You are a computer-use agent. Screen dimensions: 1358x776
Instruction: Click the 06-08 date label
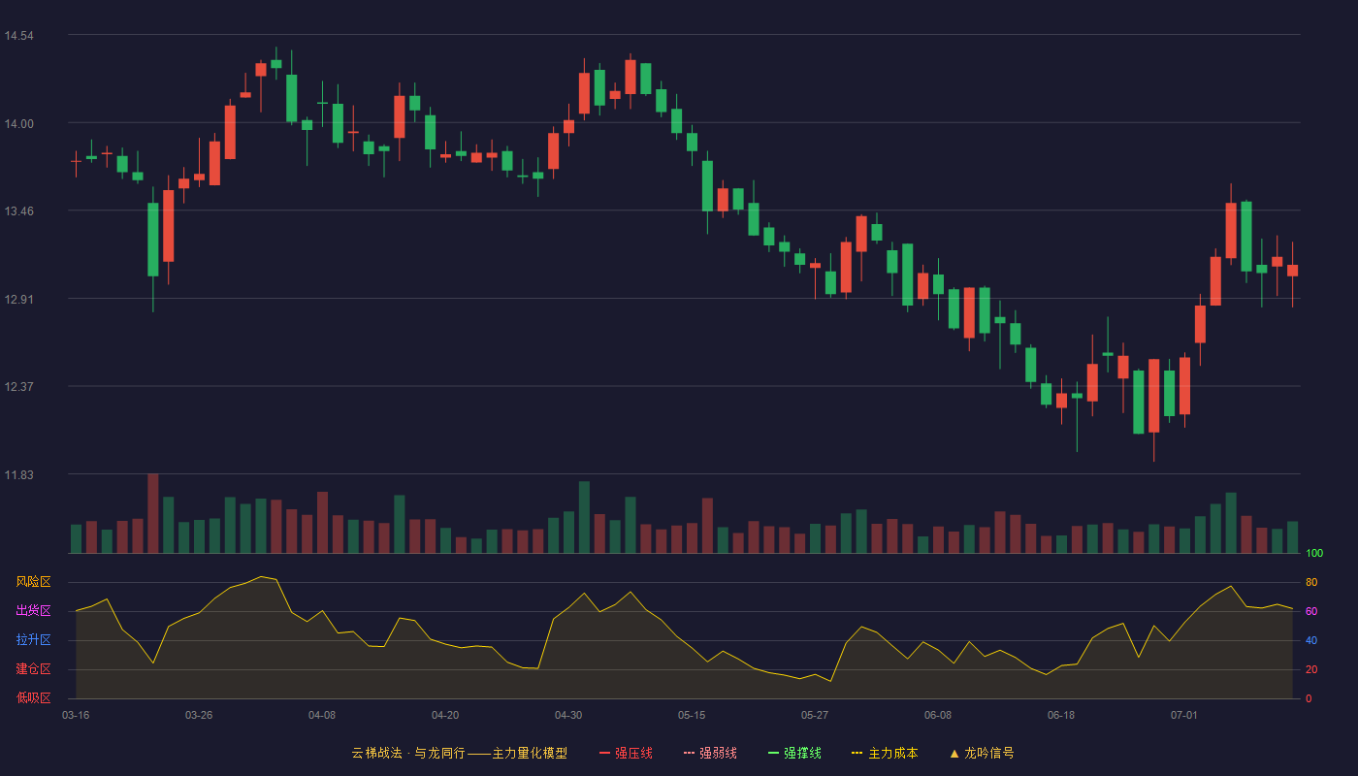(938, 715)
